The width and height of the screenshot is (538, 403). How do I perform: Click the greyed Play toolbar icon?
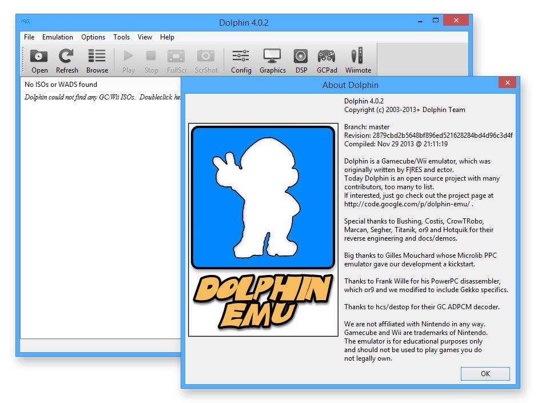point(128,61)
